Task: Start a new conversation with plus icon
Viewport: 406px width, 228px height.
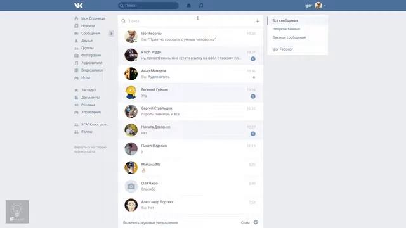Action: (257, 21)
